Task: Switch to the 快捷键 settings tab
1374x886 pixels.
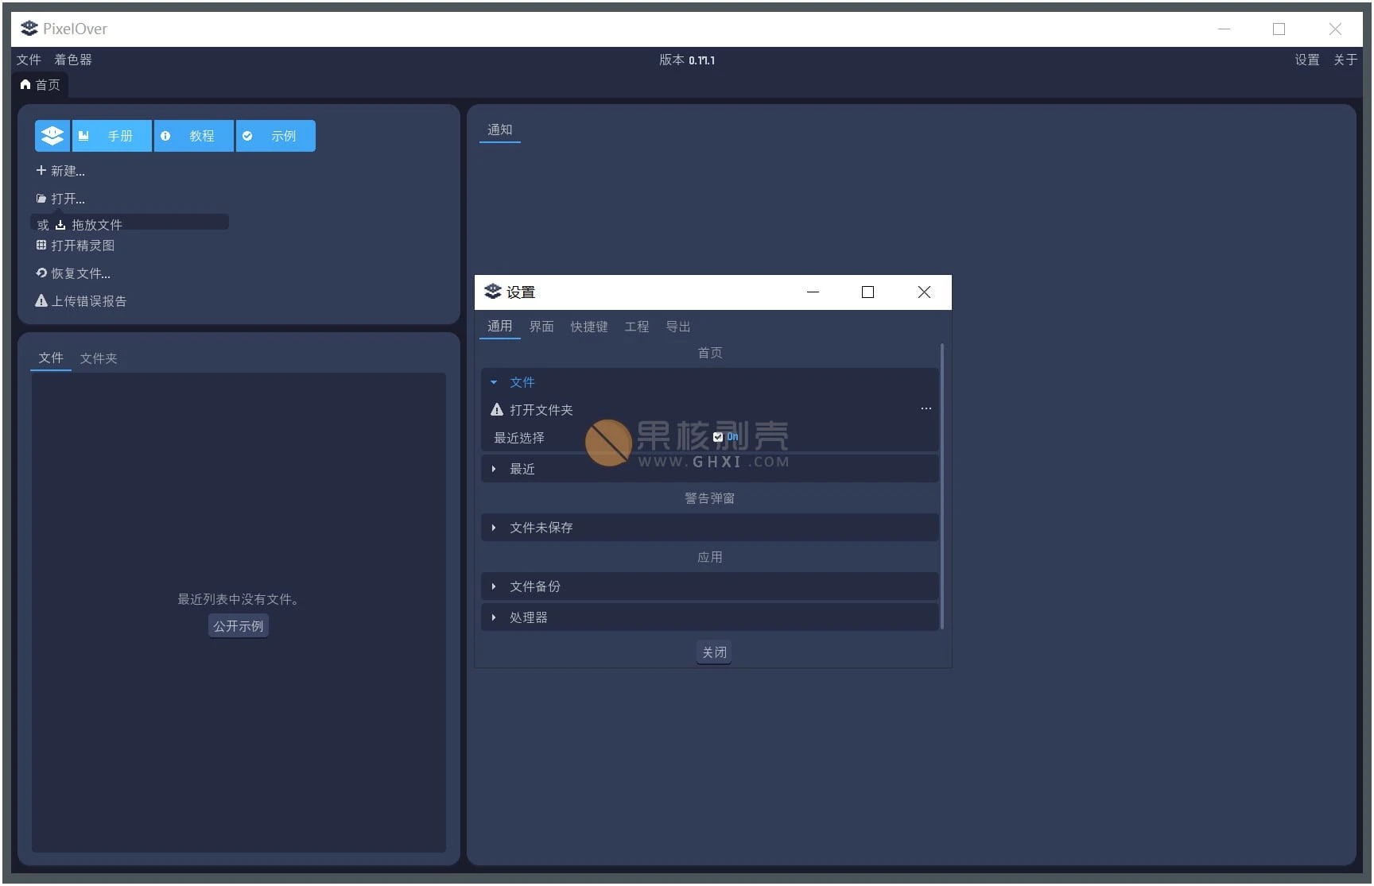Action: (589, 327)
